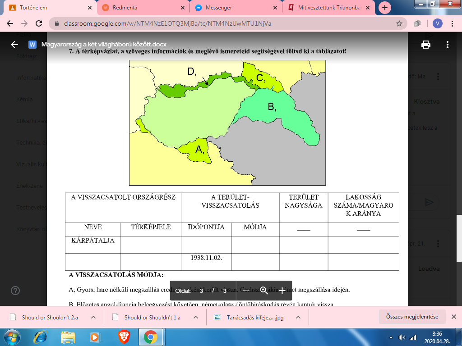Zoom out with the minus icon
The width and height of the screenshot is (462, 346).
247,291
